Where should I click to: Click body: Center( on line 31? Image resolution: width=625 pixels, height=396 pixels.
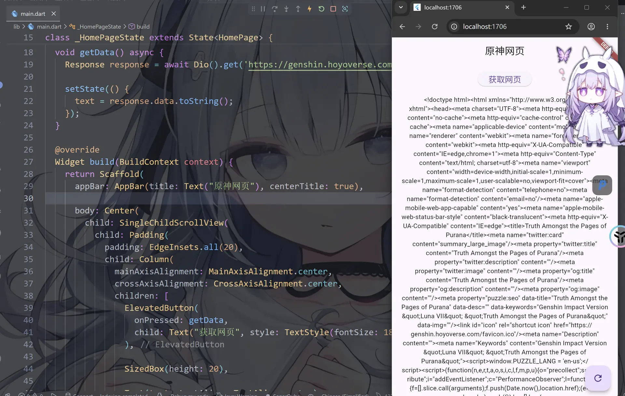(x=107, y=211)
